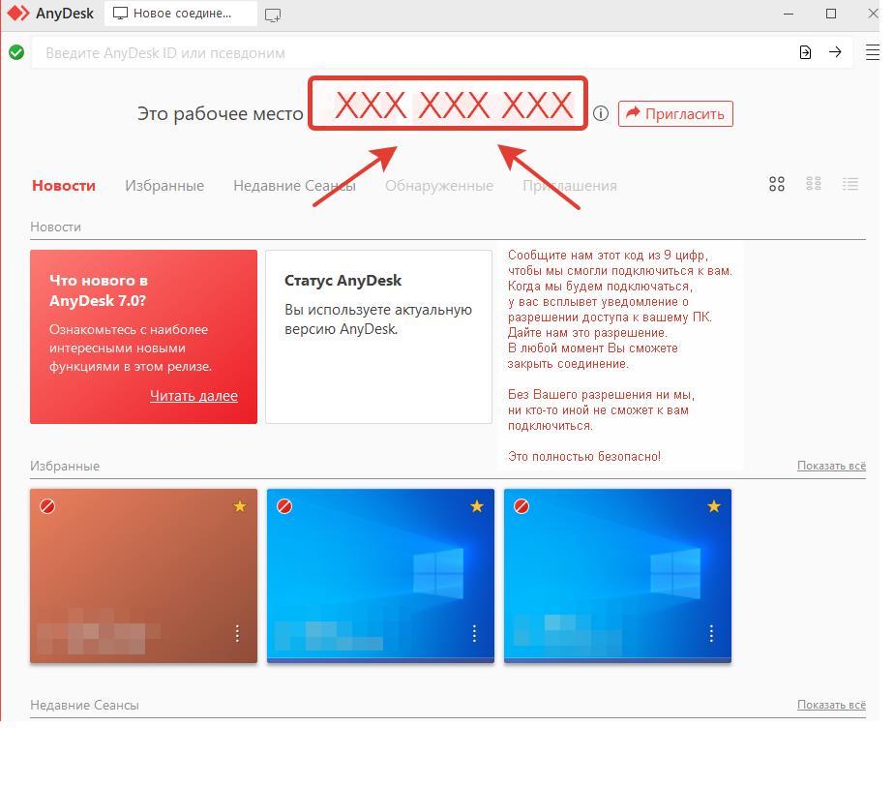The width and height of the screenshot is (894, 787).
Task: Click offline status icon on right blue tile
Action: pyautogui.click(x=521, y=506)
